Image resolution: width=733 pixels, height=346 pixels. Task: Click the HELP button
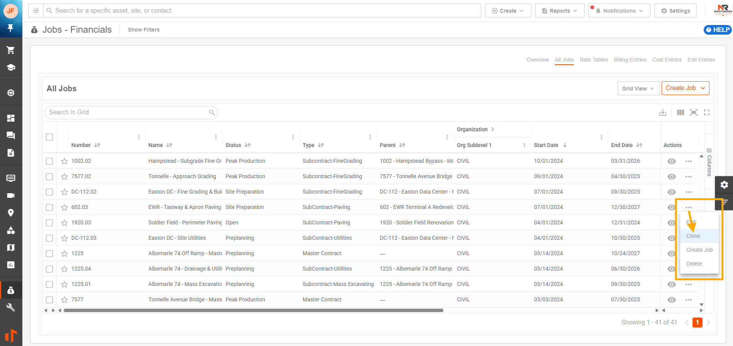[718, 30]
